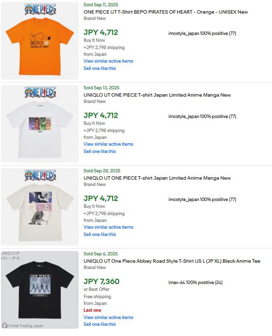View similar active items for Sep 13 listing

pos(108,144)
